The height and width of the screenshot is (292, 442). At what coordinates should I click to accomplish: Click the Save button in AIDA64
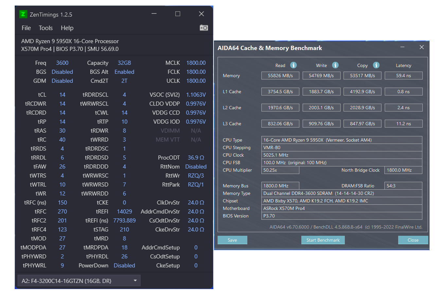pos(232,240)
